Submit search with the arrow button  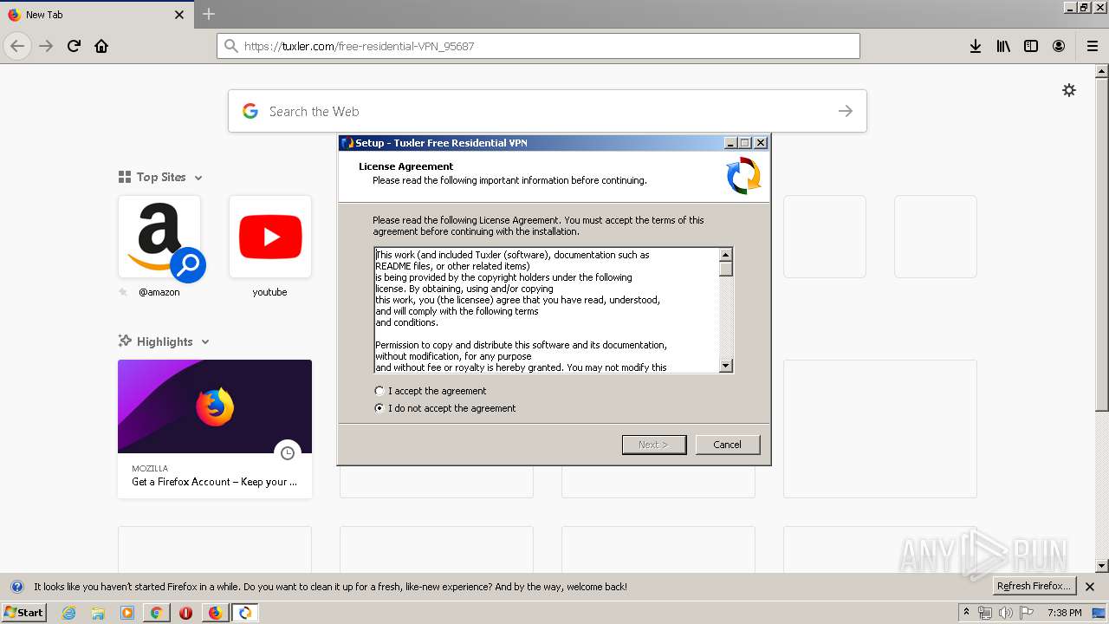pyautogui.click(x=846, y=111)
